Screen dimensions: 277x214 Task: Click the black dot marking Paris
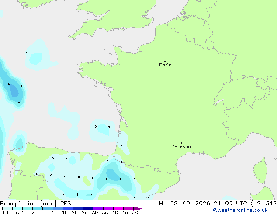pyautogui.click(x=165, y=61)
